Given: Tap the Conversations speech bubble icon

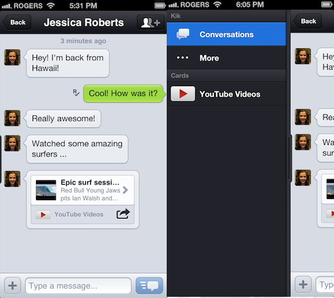Looking at the screenshot, I should pyautogui.click(x=183, y=34).
